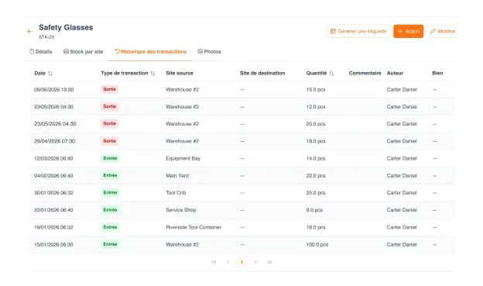Open the Détails tab
This screenshot has height=286, width=483.
click(41, 51)
